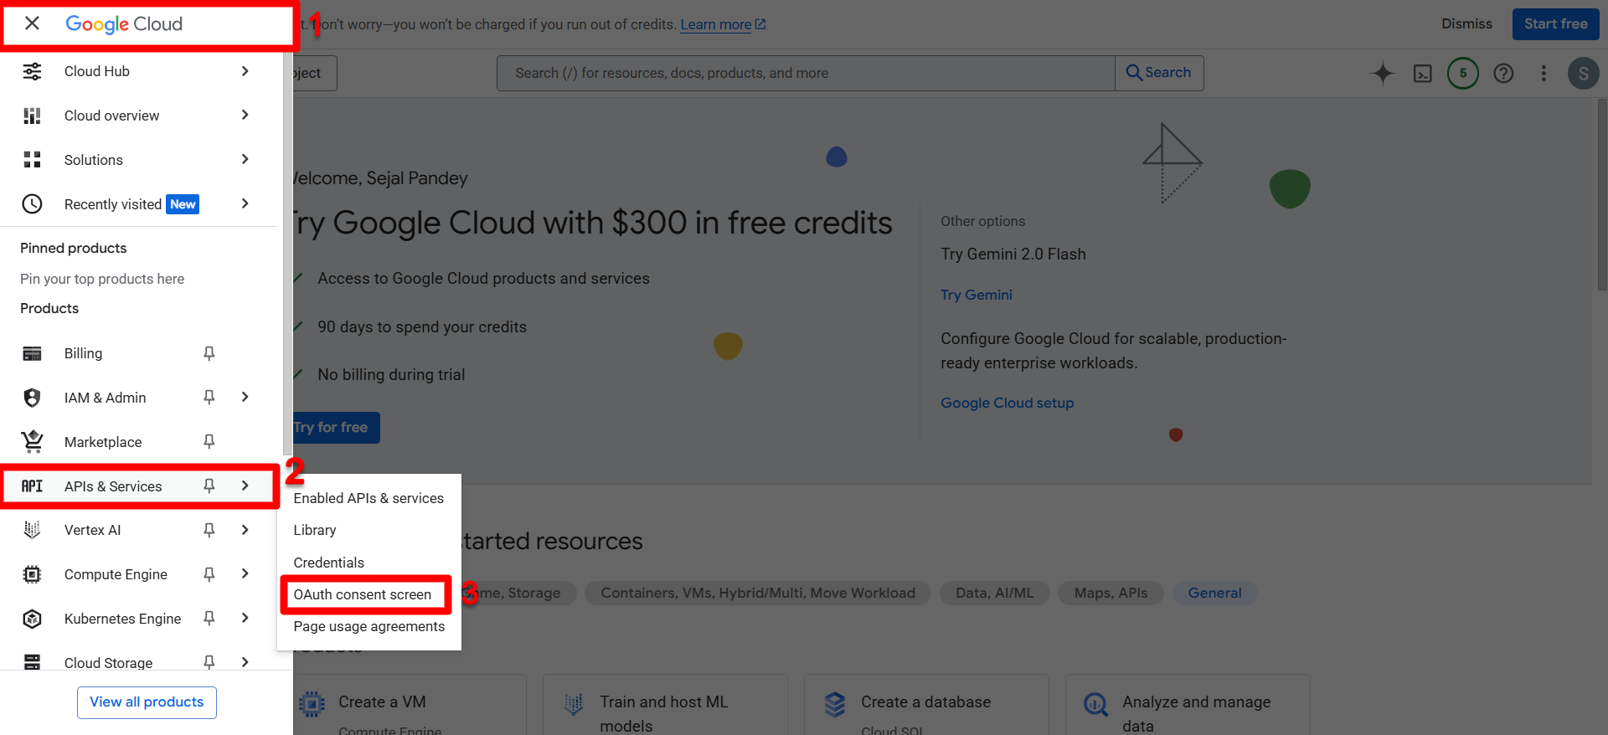Pin Billing to pinned products
1608x735 pixels.
click(x=209, y=353)
